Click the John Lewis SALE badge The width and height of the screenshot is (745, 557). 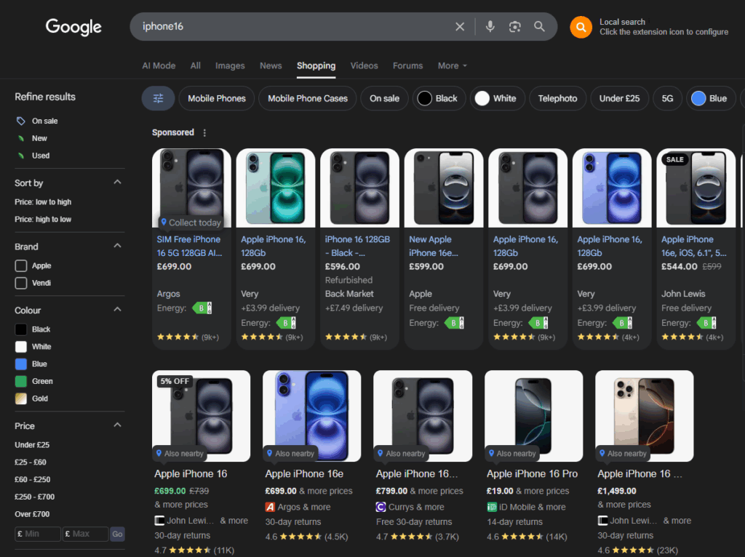(x=674, y=159)
